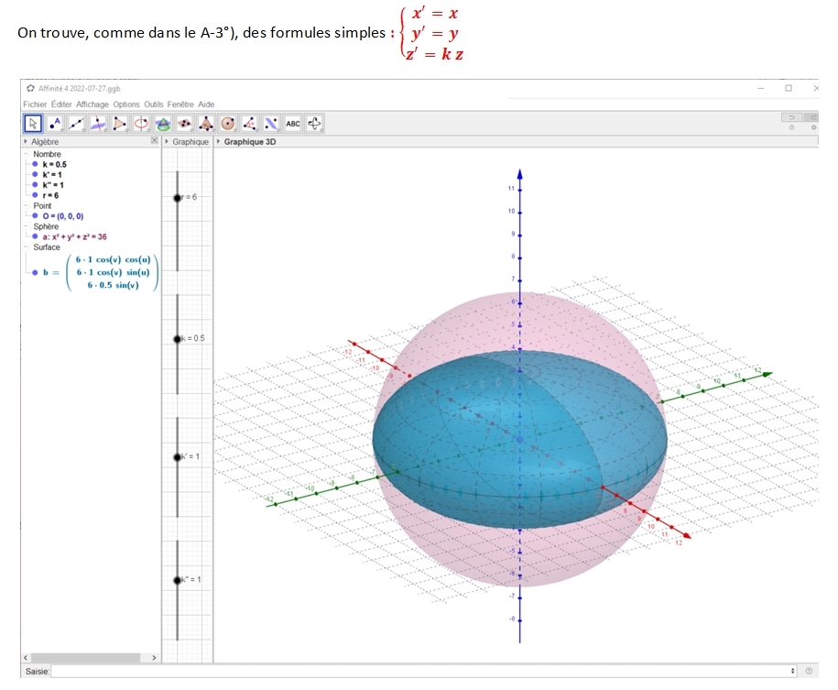Click into the Saisie input field
Image resolution: width=838 pixels, height=690 pixels.
click(420, 671)
